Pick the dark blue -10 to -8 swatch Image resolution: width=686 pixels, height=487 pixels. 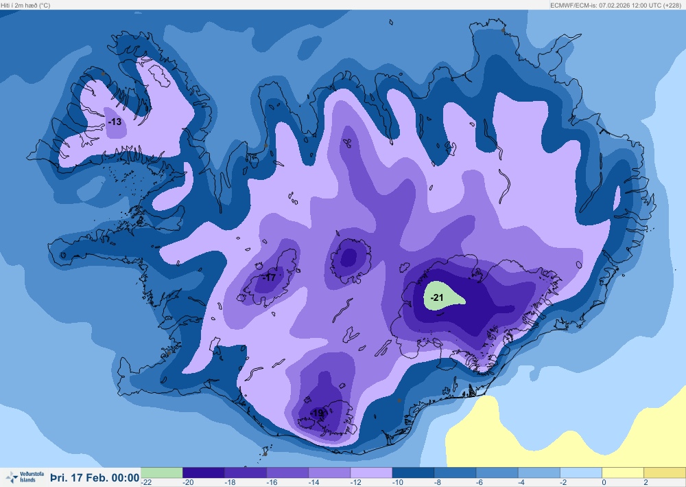[414, 473]
